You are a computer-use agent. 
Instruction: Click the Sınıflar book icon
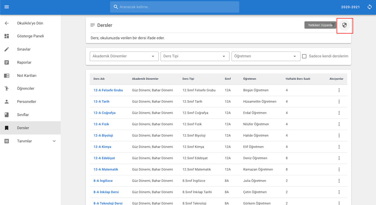(x=7, y=115)
